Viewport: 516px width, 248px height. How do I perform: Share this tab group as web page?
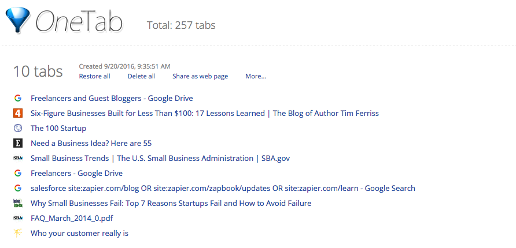tap(200, 76)
